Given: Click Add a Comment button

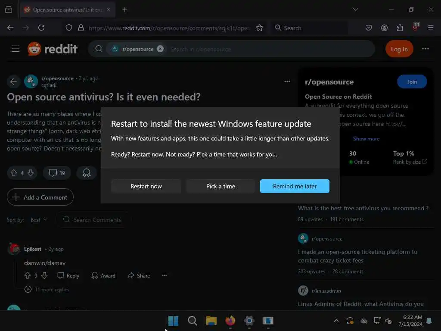Looking at the screenshot, I should (40, 197).
